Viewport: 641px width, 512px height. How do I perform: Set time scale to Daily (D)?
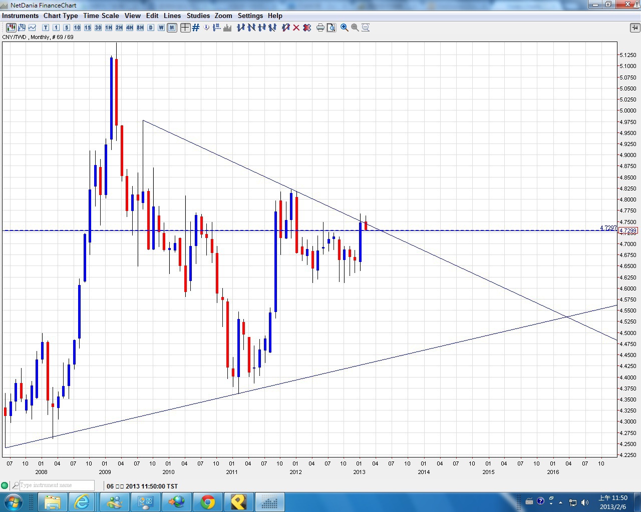(x=151, y=27)
